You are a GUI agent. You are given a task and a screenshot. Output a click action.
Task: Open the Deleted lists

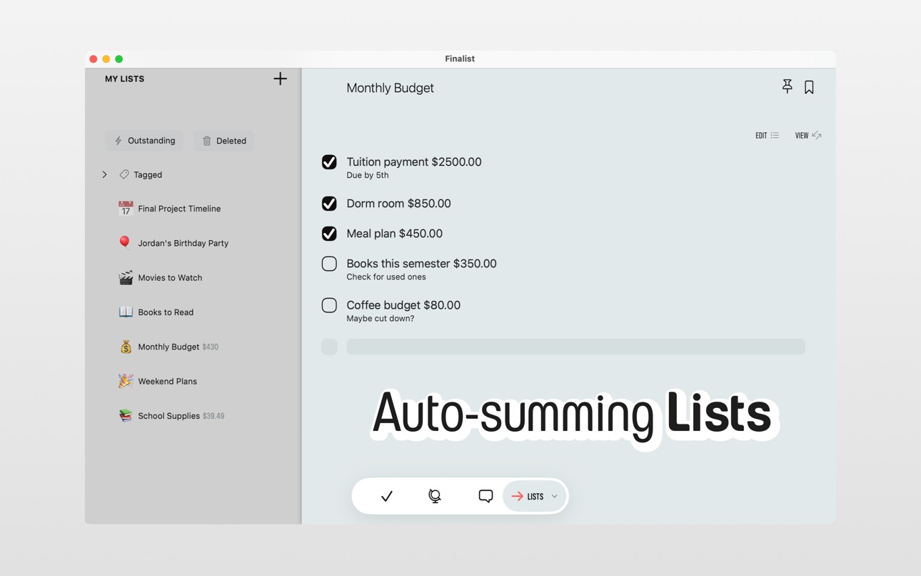pyautogui.click(x=224, y=141)
